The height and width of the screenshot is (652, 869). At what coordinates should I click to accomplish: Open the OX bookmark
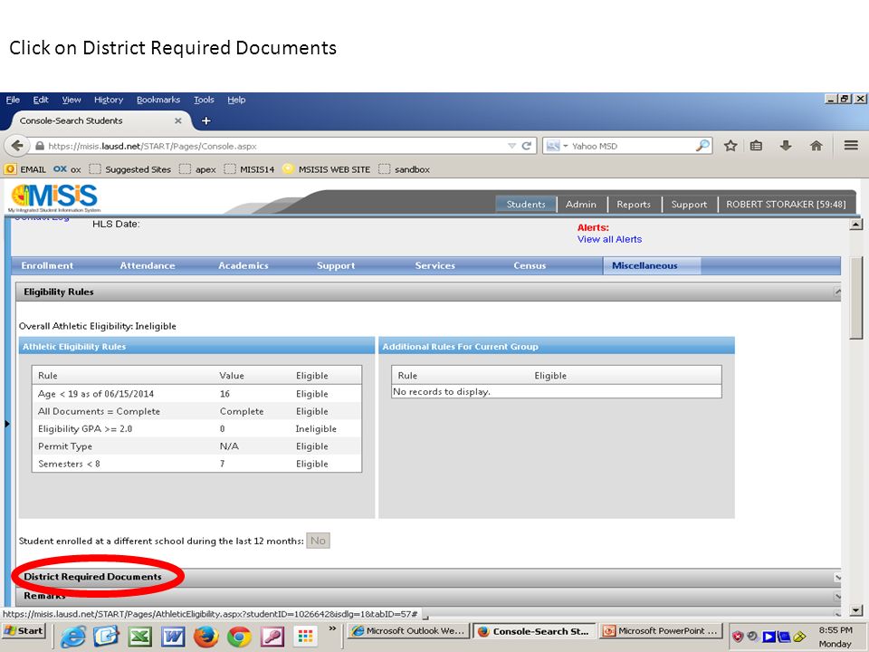[67, 169]
